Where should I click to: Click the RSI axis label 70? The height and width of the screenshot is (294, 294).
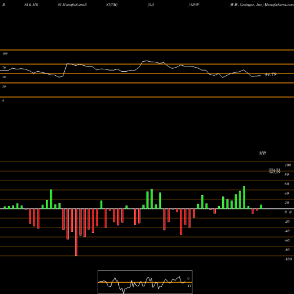point(4,68)
